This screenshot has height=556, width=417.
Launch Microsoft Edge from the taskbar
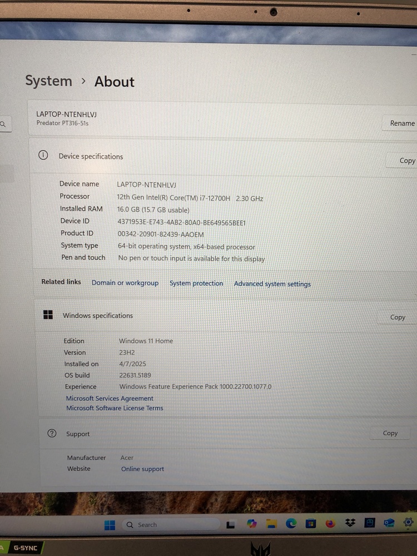[x=291, y=523]
